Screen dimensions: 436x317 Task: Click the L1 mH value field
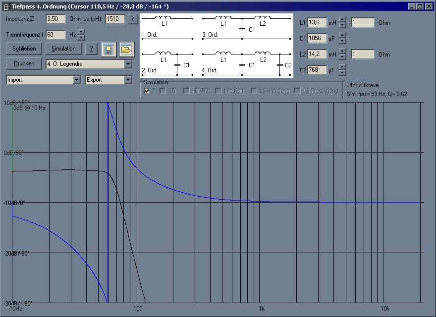click(x=317, y=22)
